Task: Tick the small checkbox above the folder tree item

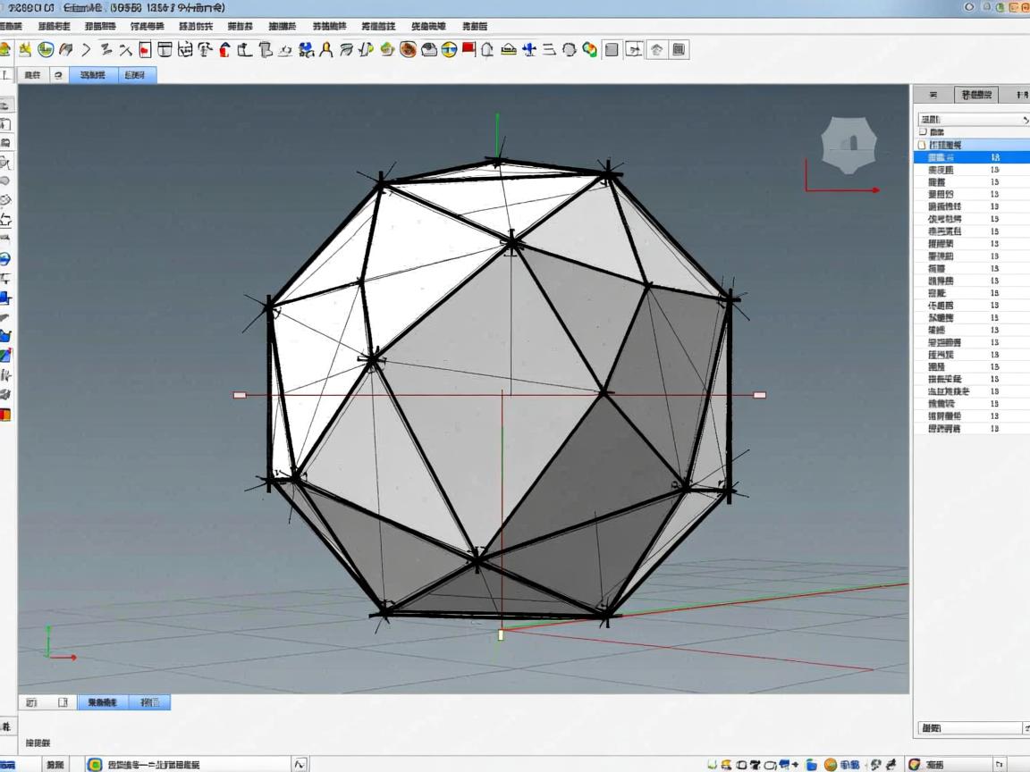Action: coord(924,132)
